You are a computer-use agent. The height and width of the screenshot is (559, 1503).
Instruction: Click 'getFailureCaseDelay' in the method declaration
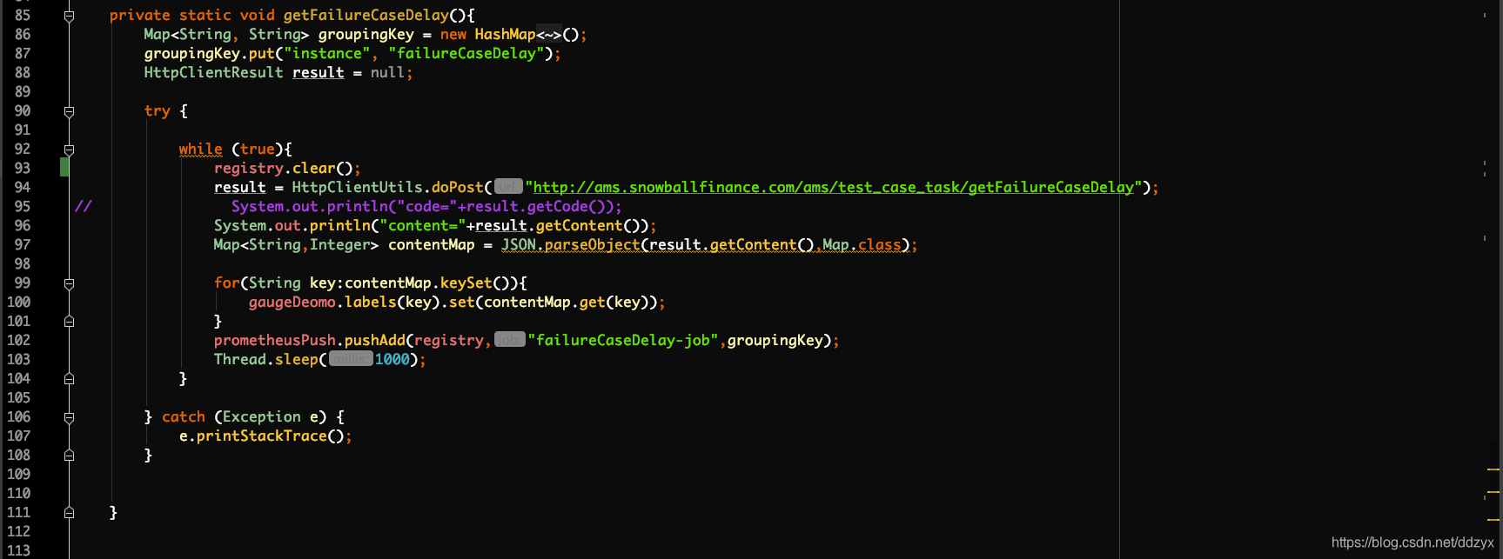tap(366, 15)
